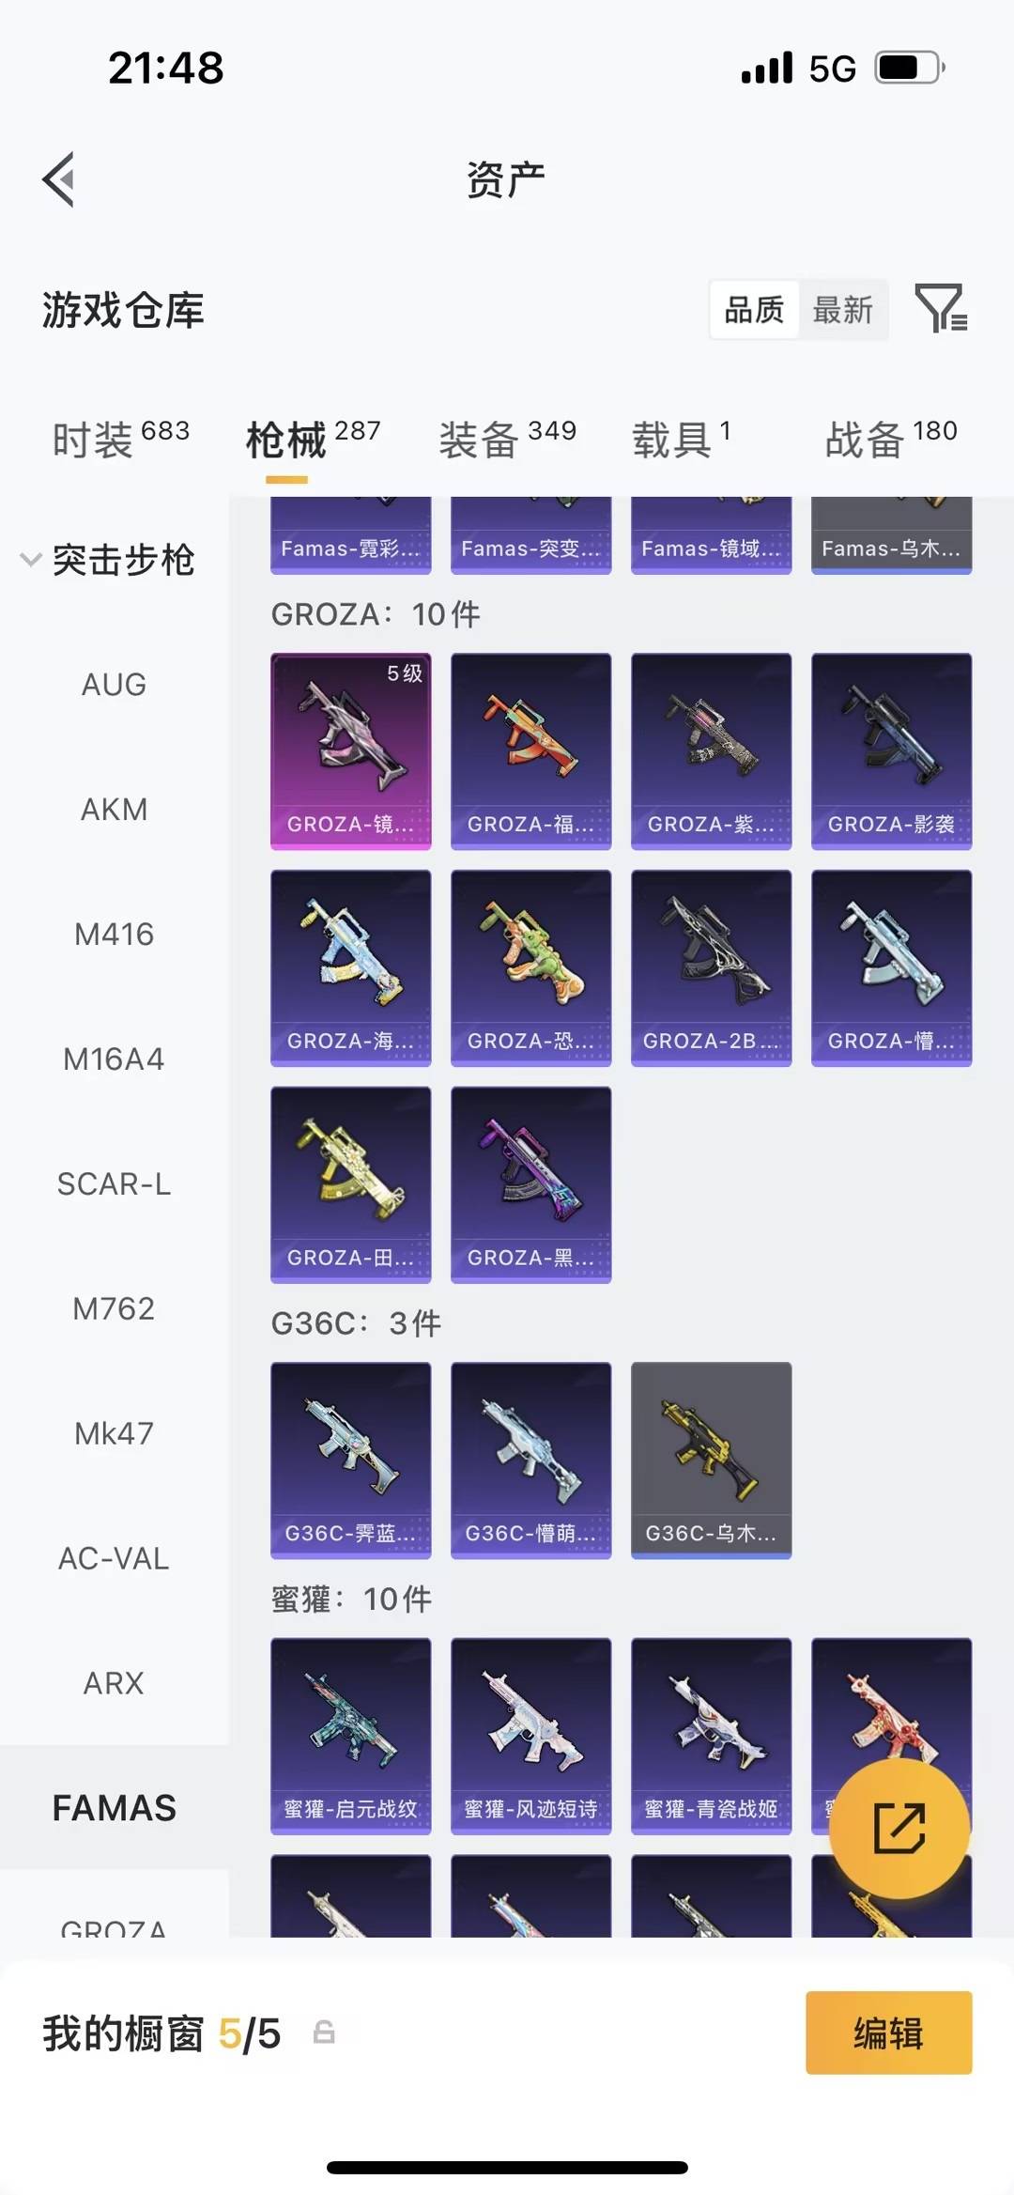The width and height of the screenshot is (1014, 2195).
Task: Open the filter funnel icon
Action: [x=942, y=308]
